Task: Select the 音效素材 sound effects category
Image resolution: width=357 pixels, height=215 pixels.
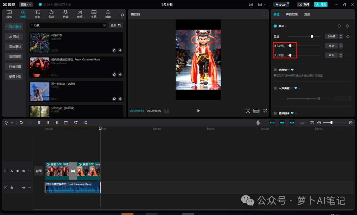Action: tap(14, 47)
